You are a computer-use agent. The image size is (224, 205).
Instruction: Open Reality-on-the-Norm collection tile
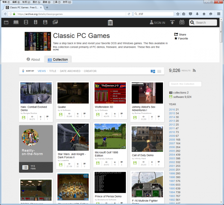click(36, 149)
